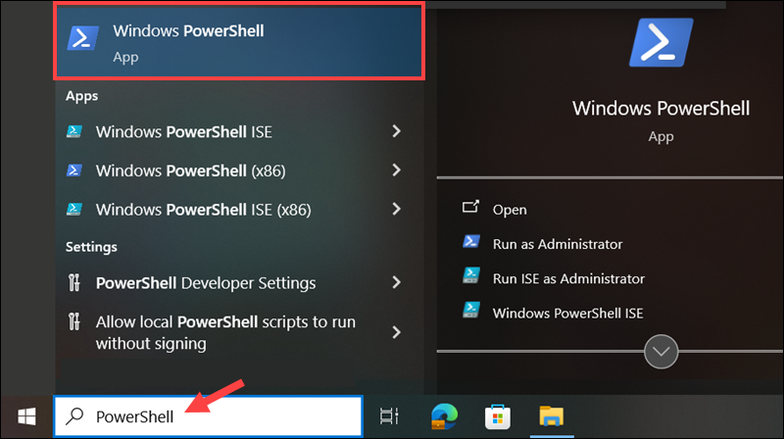Expand PowerShell Developer Settings chevron
Image resolution: width=784 pixels, height=439 pixels.
[397, 283]
